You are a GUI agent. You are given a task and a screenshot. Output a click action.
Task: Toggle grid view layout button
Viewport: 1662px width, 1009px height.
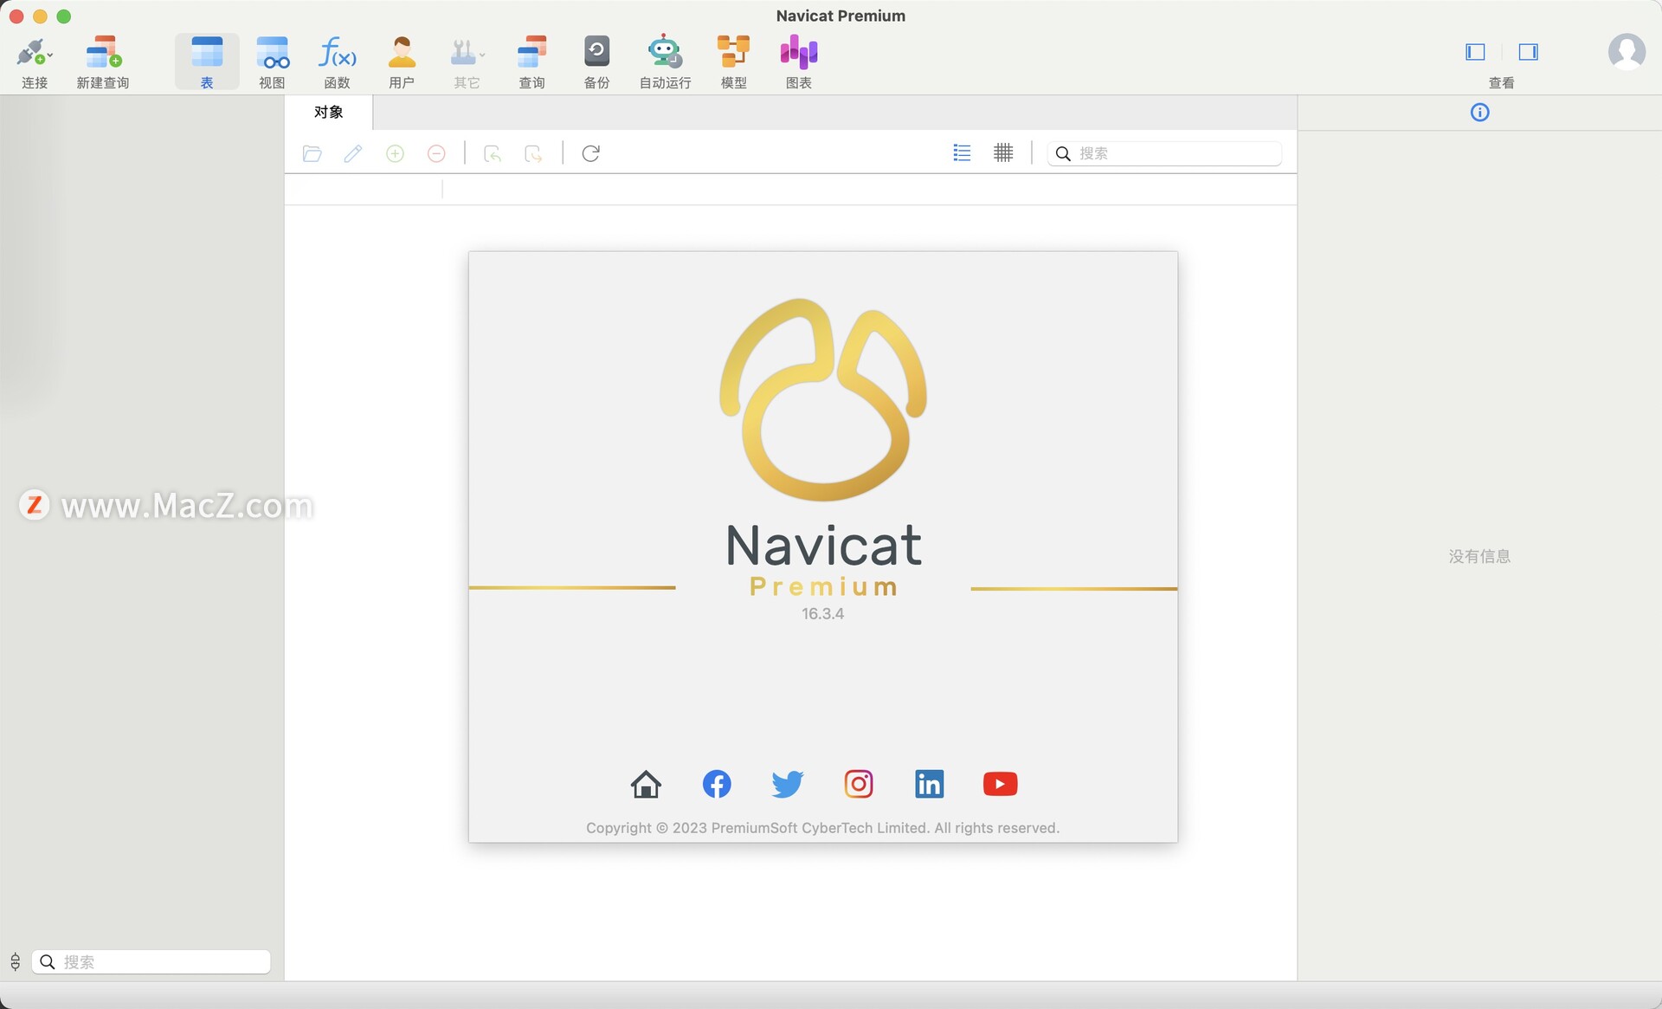coord(1003,152)
